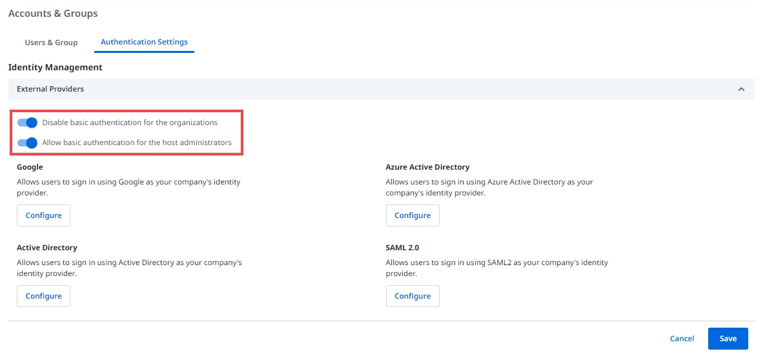Cancel the authentication changes

[x=682, y=339]
